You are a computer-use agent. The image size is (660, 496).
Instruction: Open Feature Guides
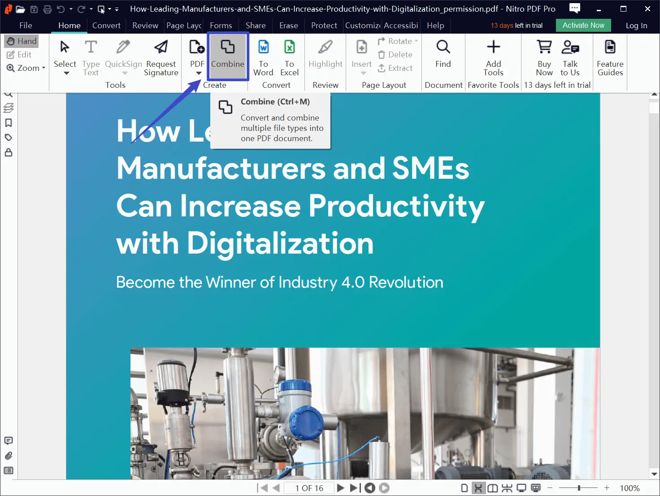coord(610,58)
